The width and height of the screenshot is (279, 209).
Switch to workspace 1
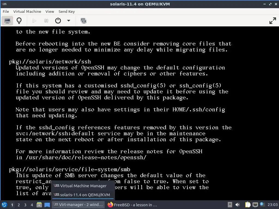point(12,205)
